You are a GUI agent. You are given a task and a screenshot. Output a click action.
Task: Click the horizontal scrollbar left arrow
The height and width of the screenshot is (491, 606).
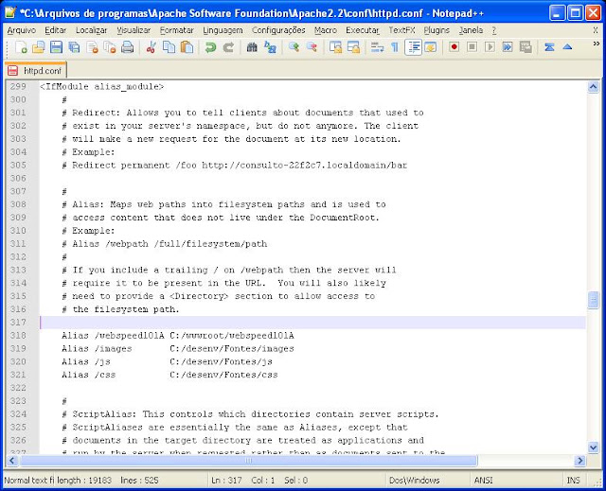(x=12, y=460)
